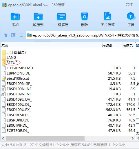139x149 pixels.
Task: Select the file EBSD109U.EX_
Action: (19, 110)
